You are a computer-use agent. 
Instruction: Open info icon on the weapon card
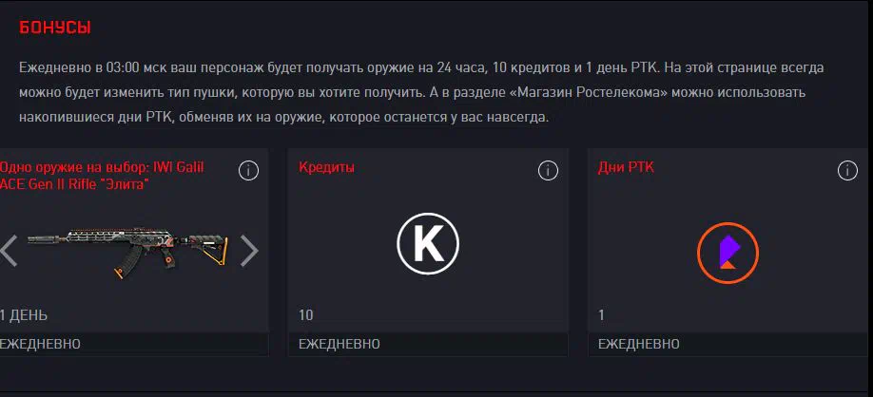click(x=248, y=171)
